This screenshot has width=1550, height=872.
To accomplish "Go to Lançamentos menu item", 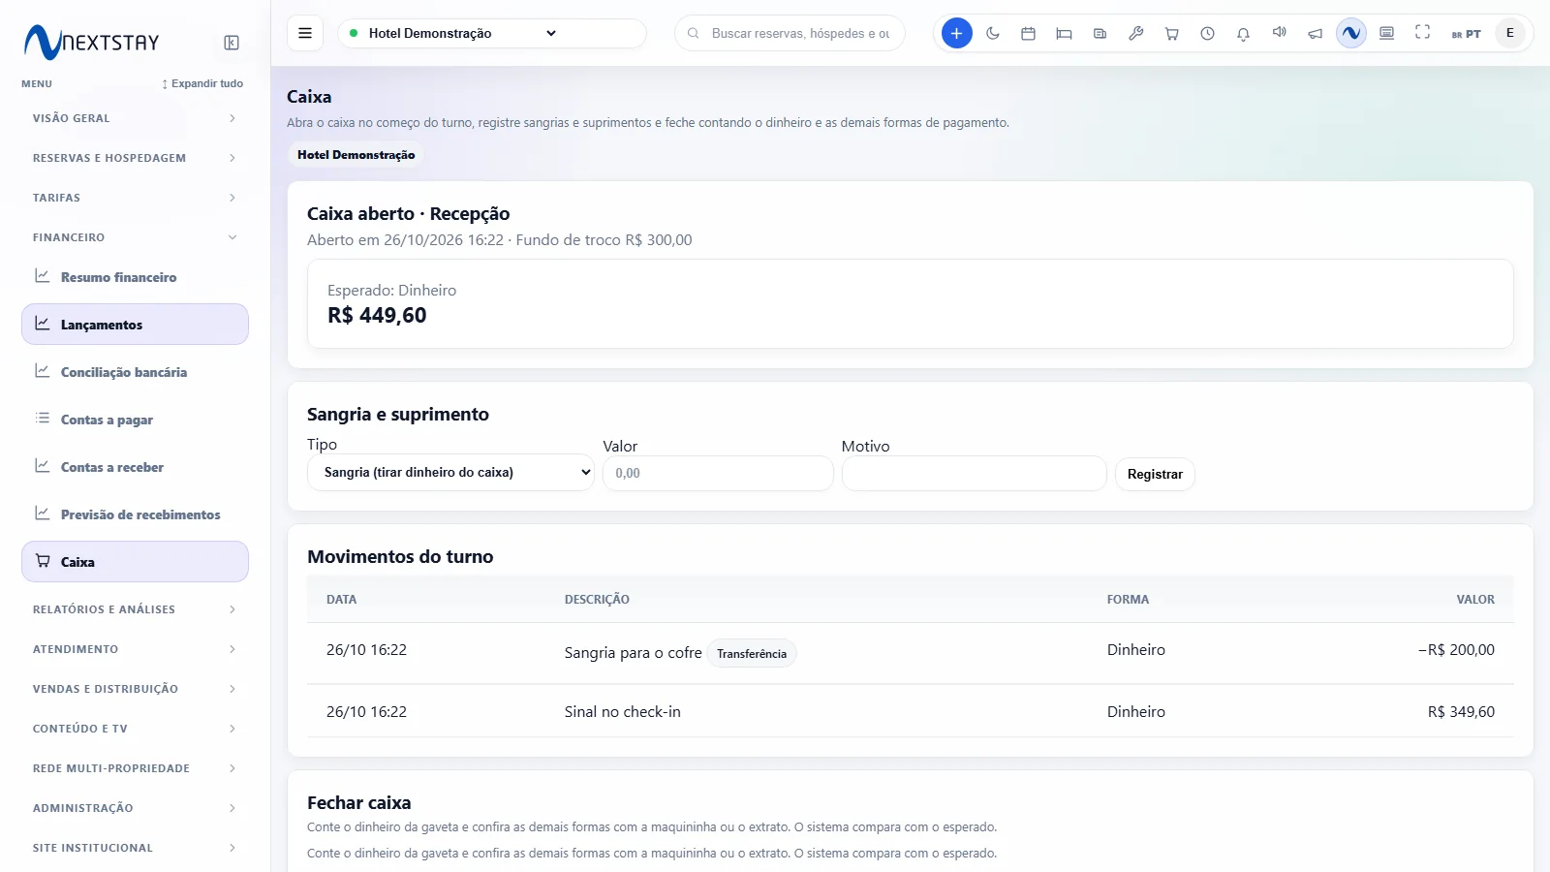I will pyautogui.click(x=135, y=325).
